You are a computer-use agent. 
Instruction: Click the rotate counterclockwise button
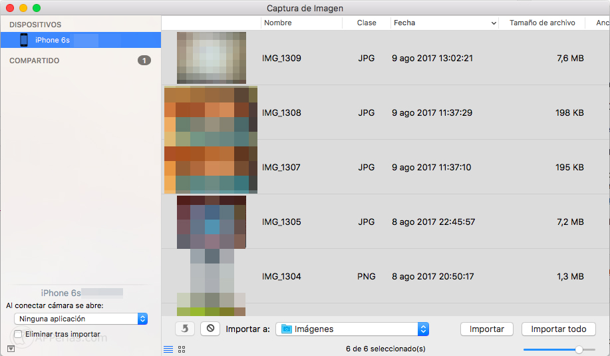[x=185, y=329]
